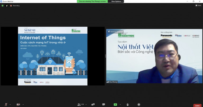Open the View layout menu
This screenshot has height=107, width=203.
point(198,5)
